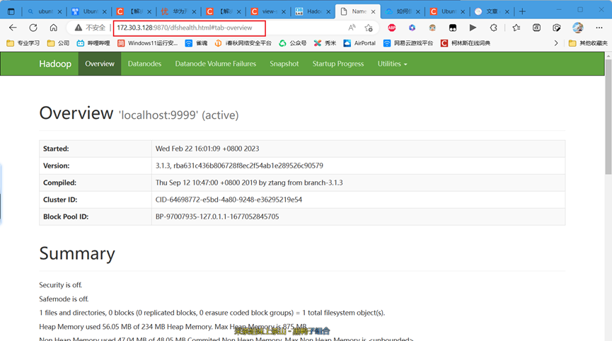Open the user profile avatar
Image resolution: width=612 pixels, height=341 pixels.
coord(578,28)
